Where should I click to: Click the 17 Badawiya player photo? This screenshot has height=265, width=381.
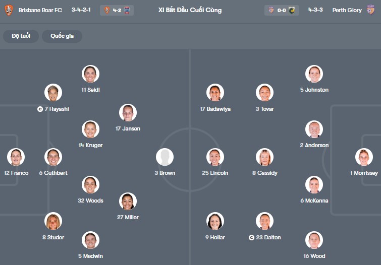pyautogui.click(x=215, y=93)
